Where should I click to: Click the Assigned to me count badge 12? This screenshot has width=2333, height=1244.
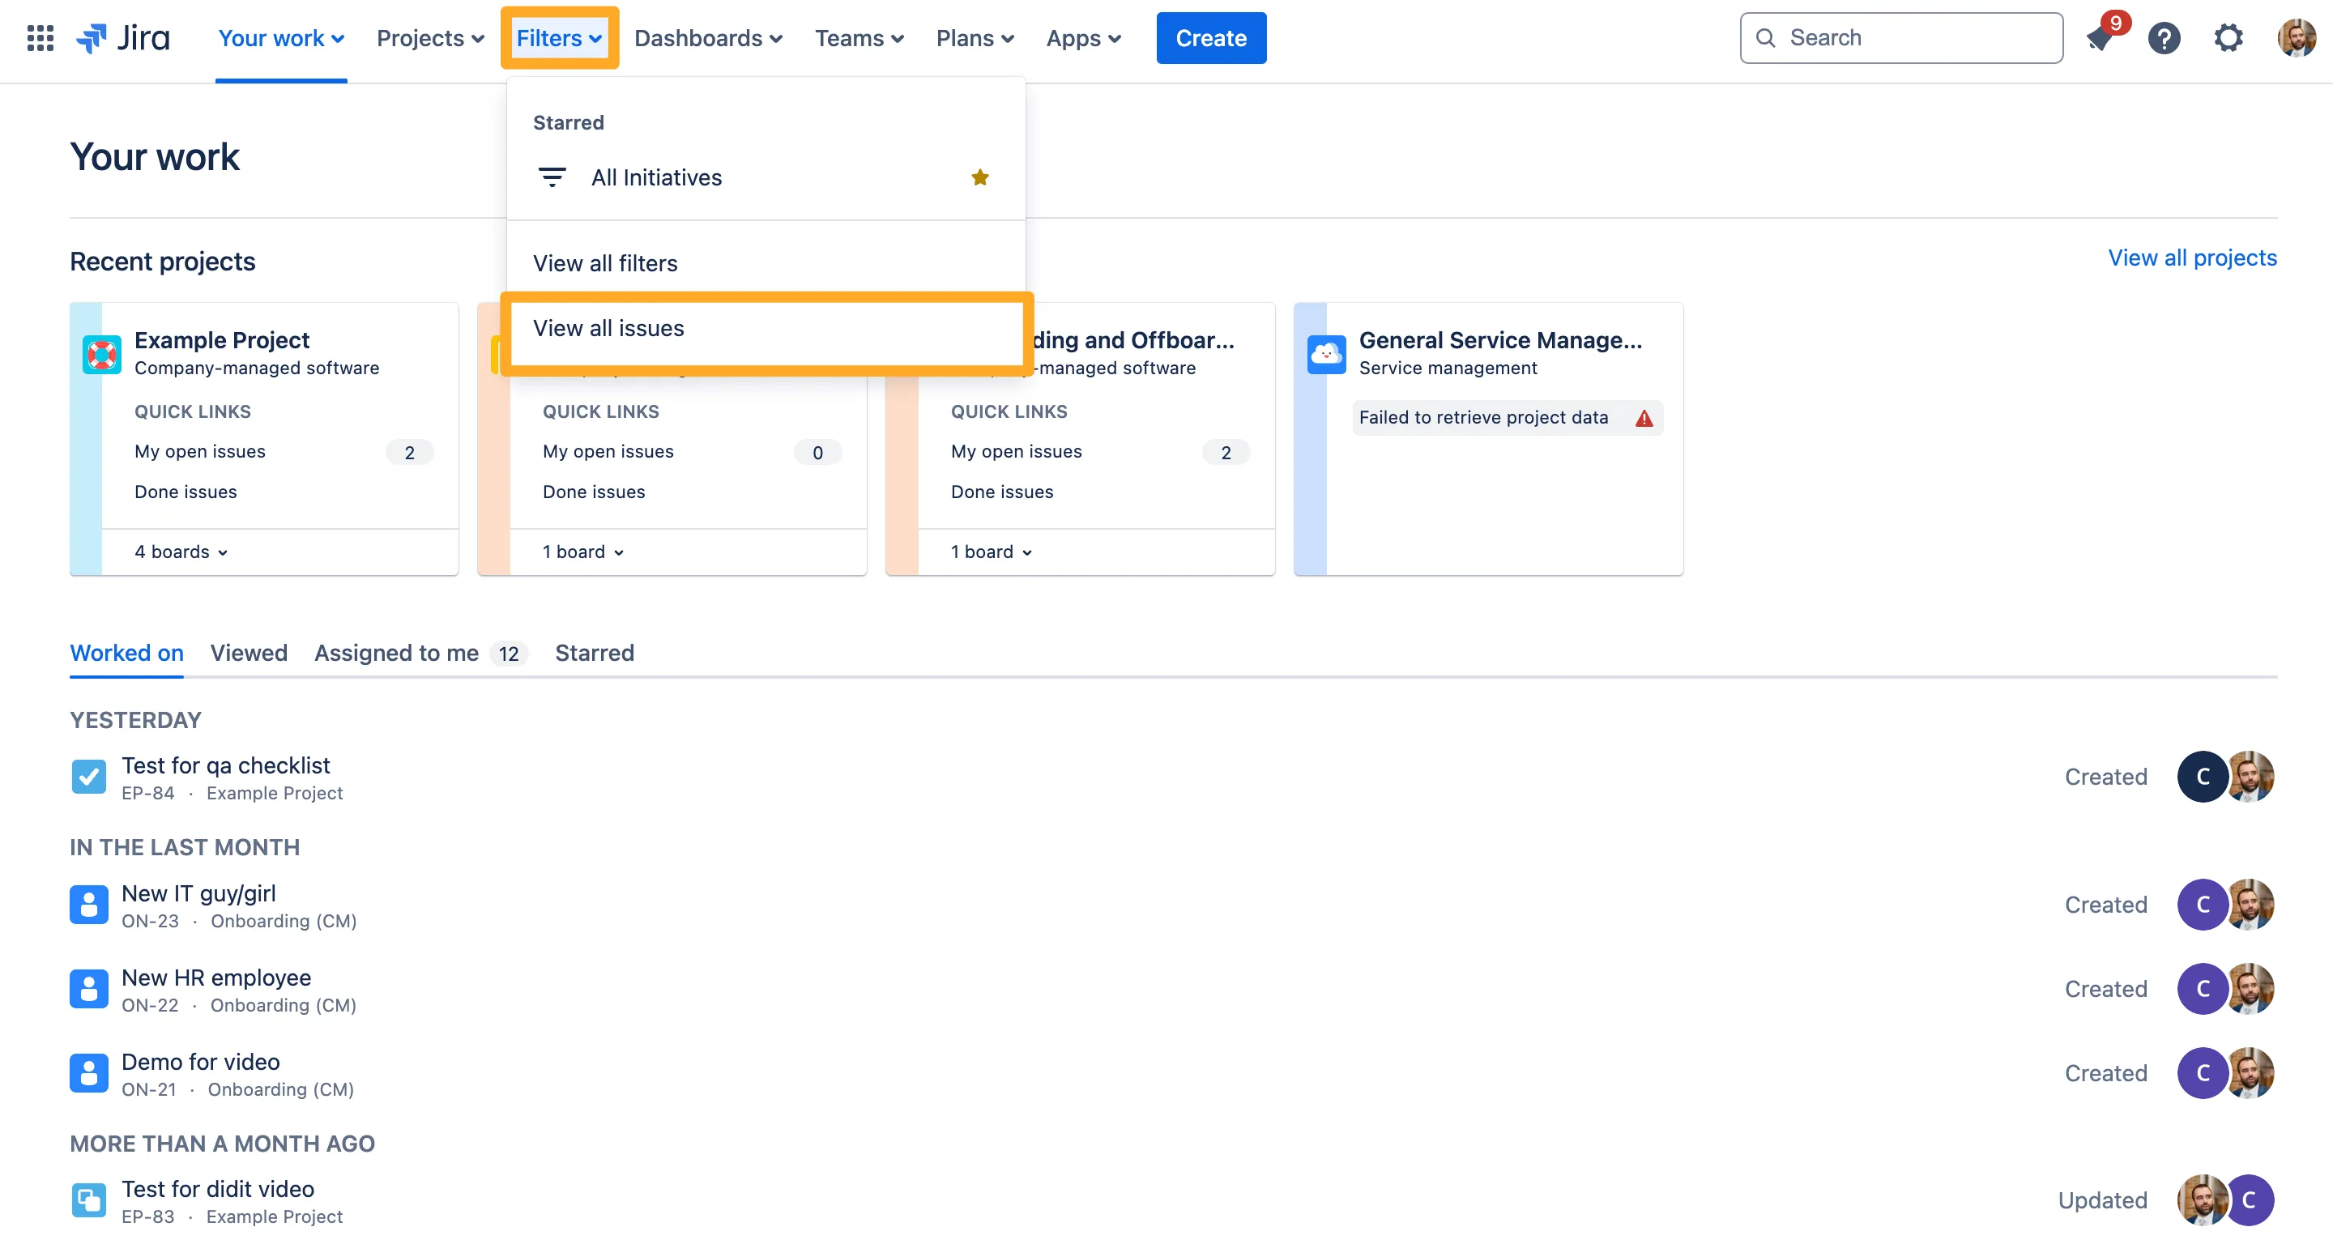point(508,654)
